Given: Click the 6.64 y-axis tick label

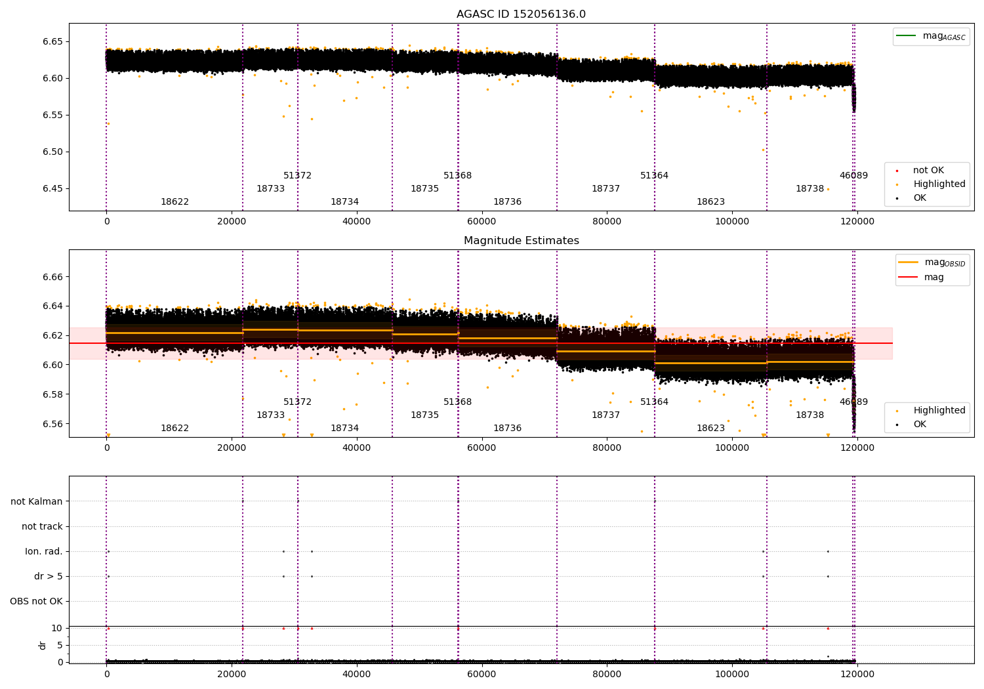Looking at the screenshot, I should tap(52, 306).
